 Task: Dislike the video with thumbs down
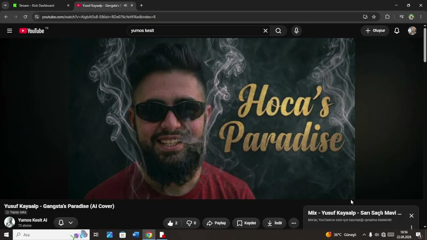coord(191,223)
